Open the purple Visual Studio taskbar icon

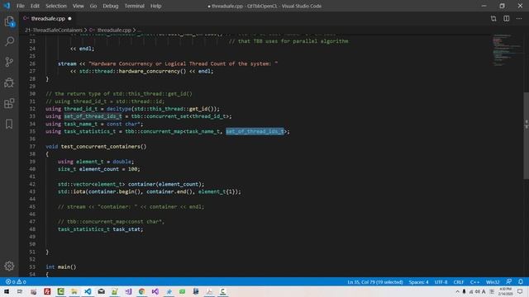coord(155,291)
